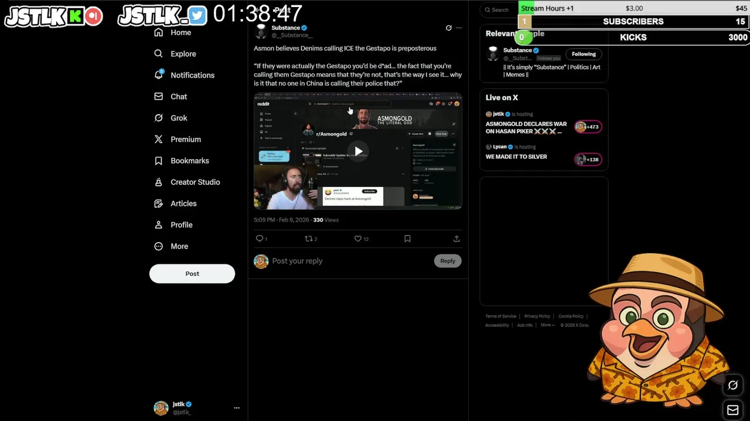This screenshot has width=750, height=421.
Task: Open the Terms of Service link
Action: click(x=500, y=316)
